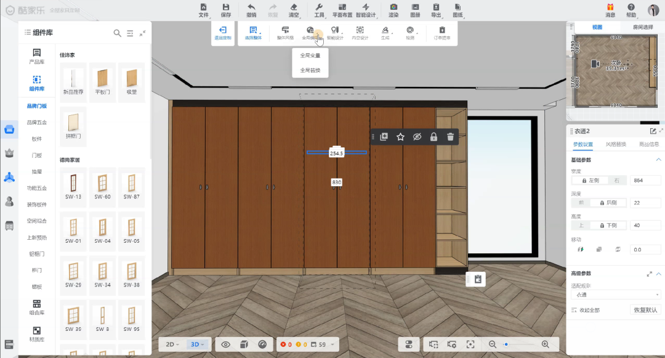
Task: Open 产品库 product library
Action: tap(36, 56)
